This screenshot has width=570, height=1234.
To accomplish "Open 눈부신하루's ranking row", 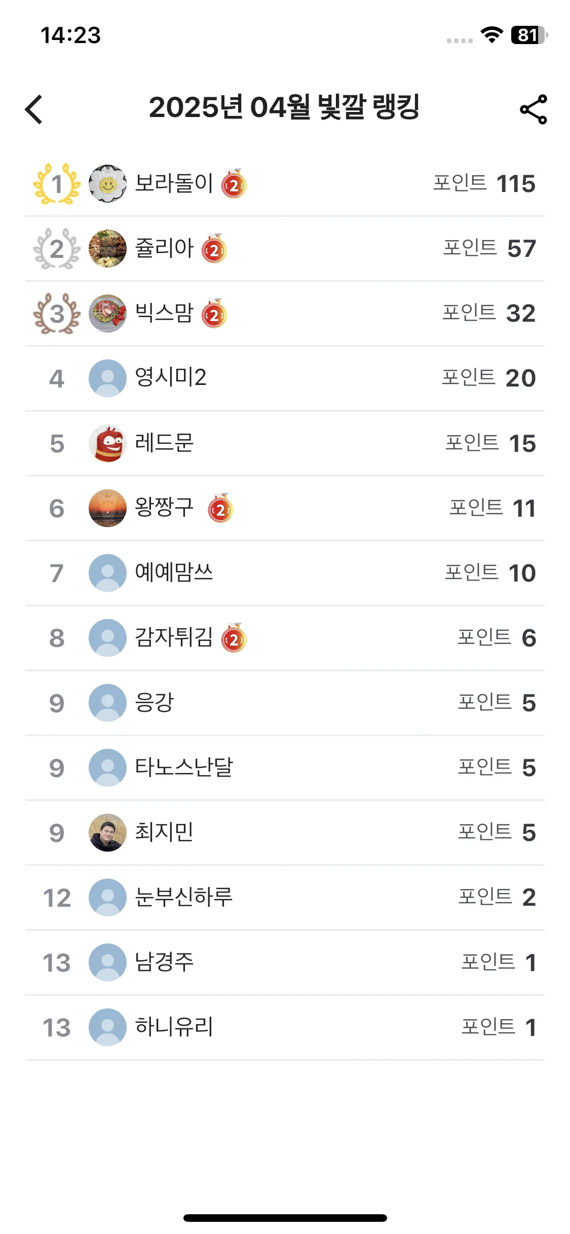I will tap(285, 897).
